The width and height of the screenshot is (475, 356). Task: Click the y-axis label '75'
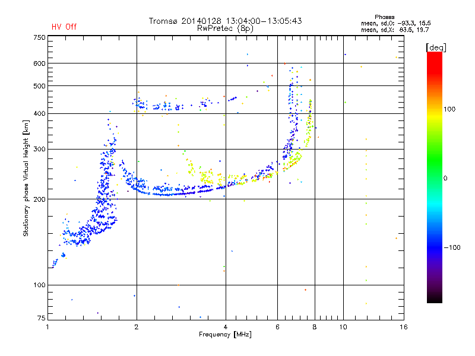(x=42, y=318)
